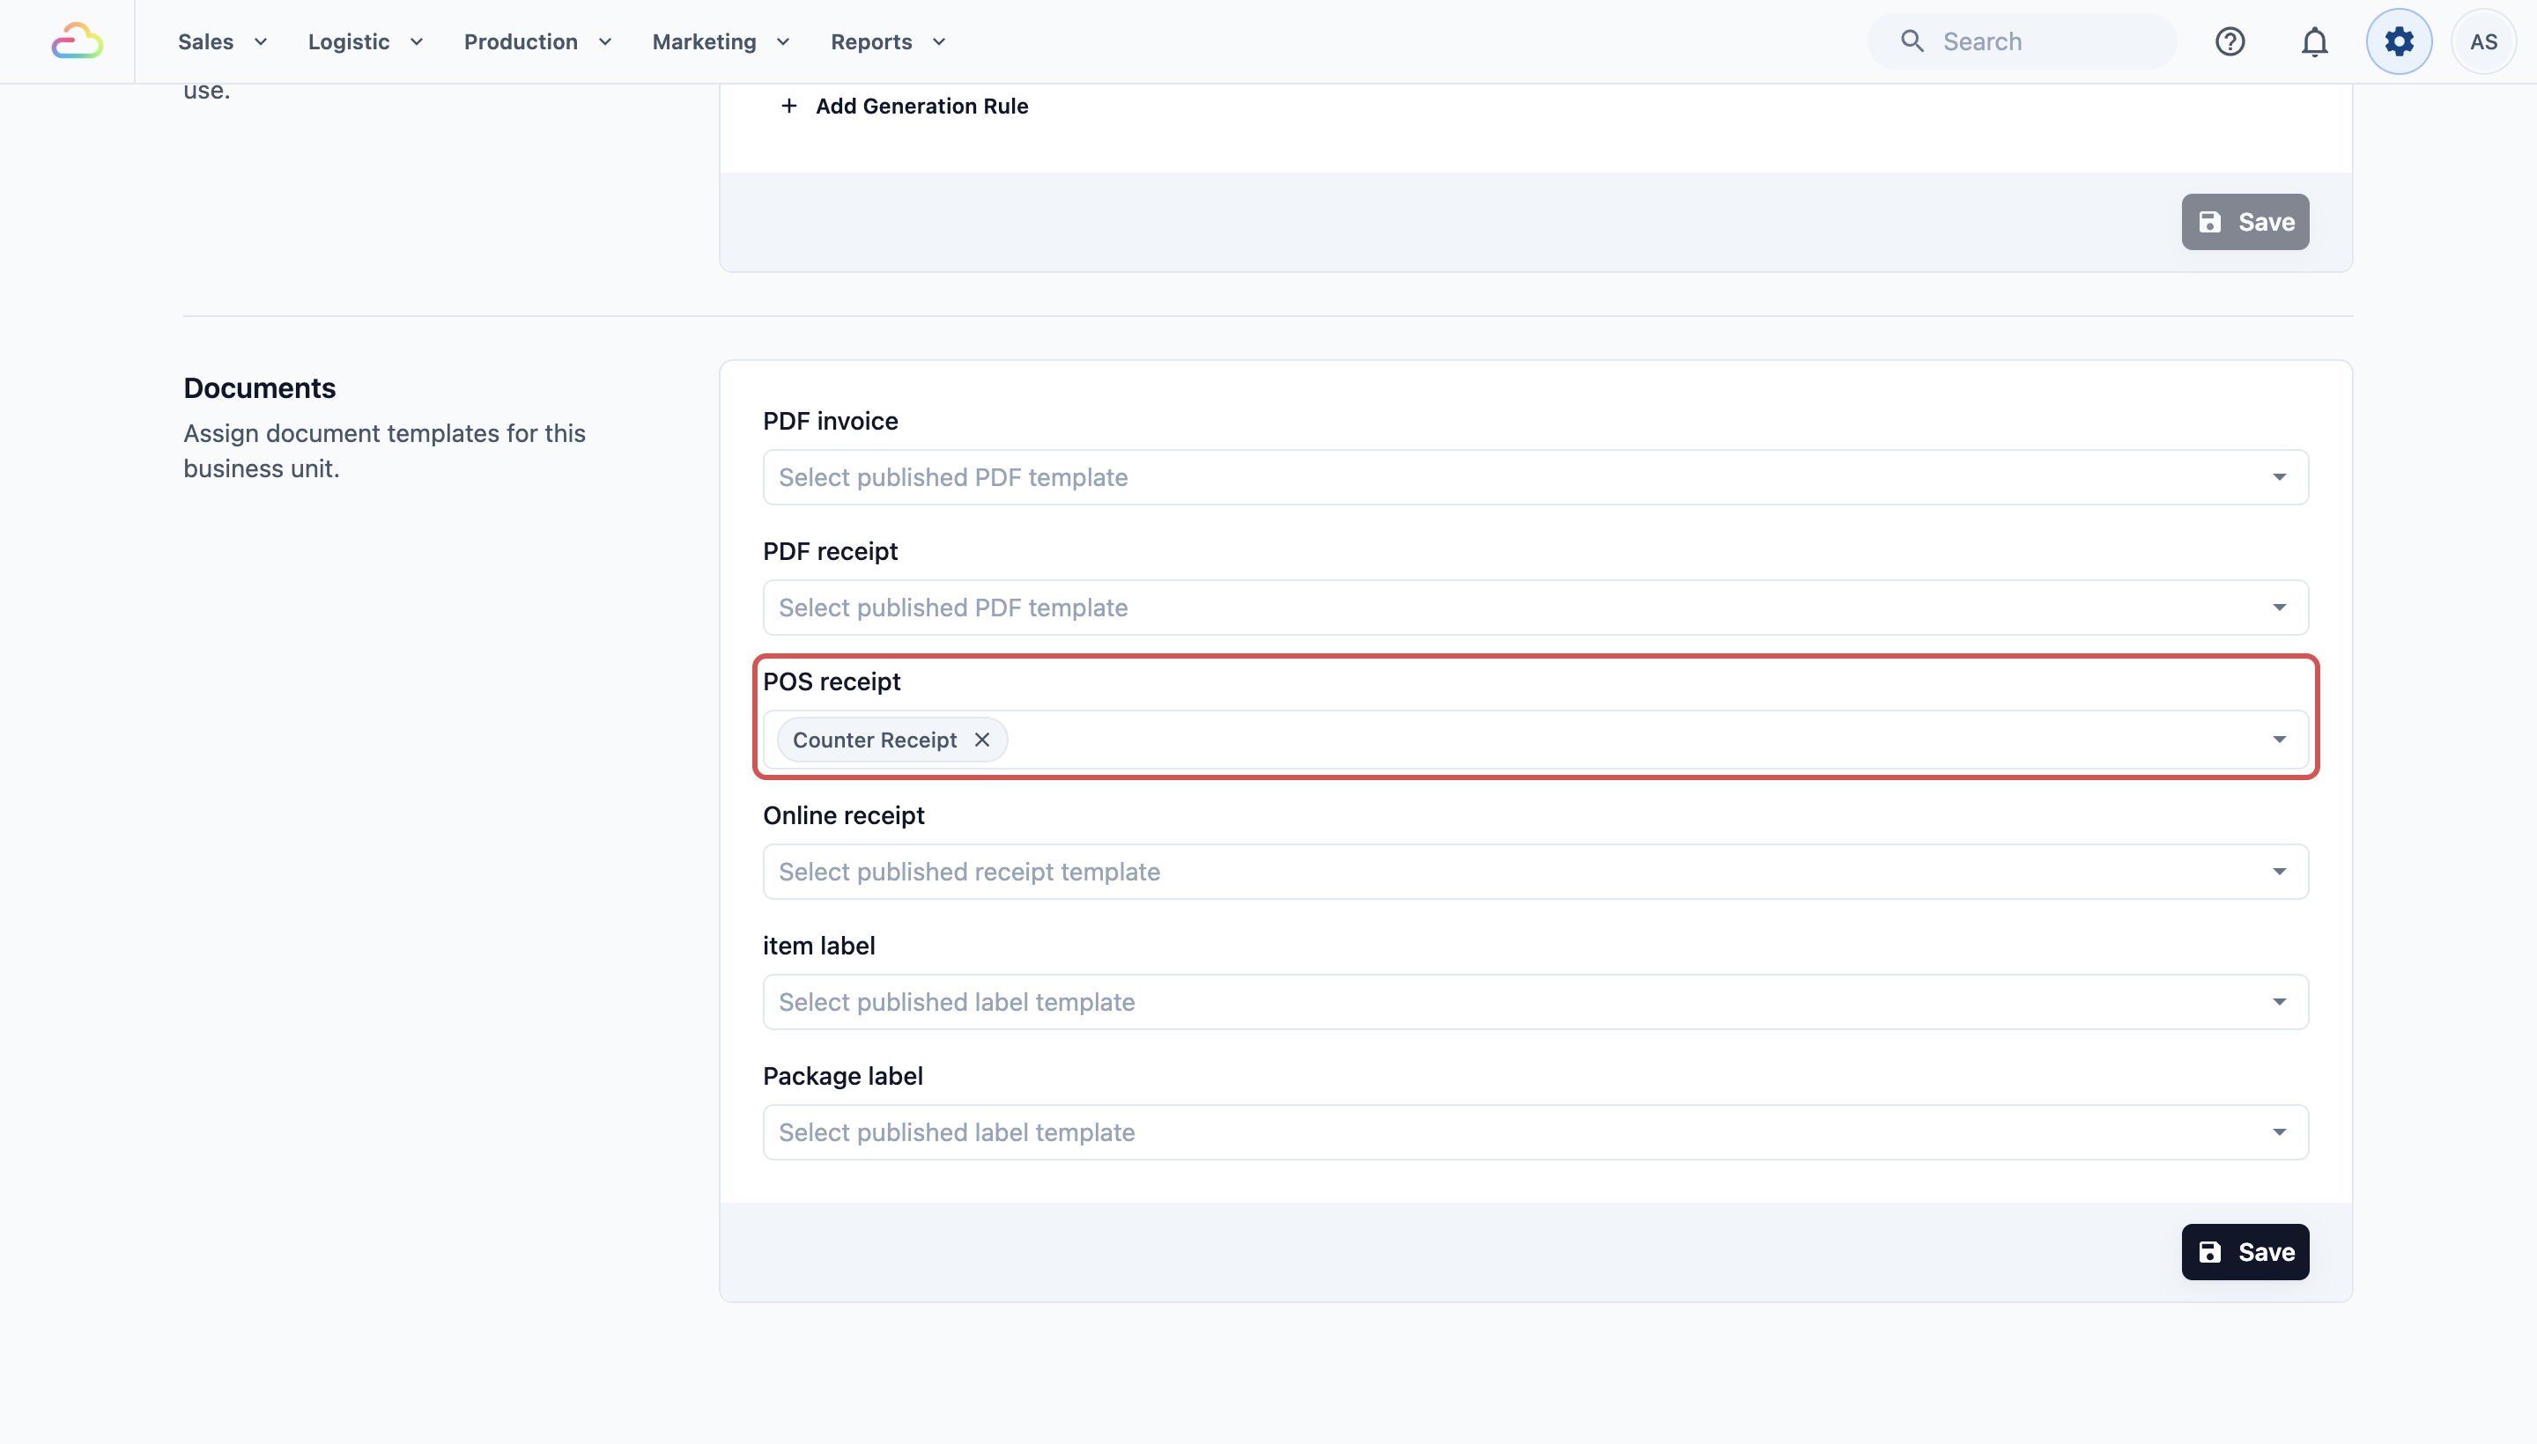The width and height of the screenshot is (2537, 1444).
Task: Open the item label template dropdown
Action: click(1535, 1002)
